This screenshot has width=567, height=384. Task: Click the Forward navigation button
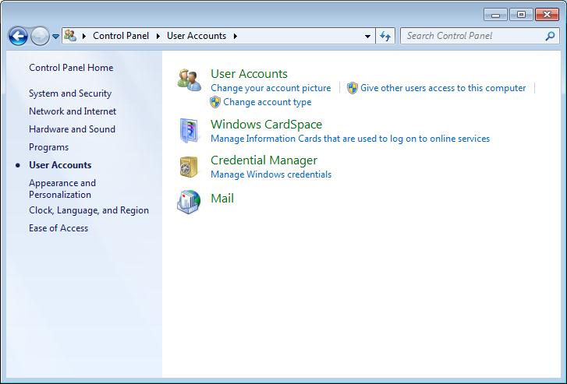click(x=40, y=36)
